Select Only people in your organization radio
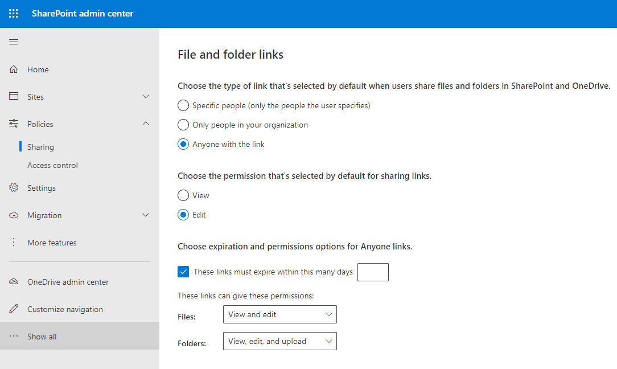 (183, 125)
